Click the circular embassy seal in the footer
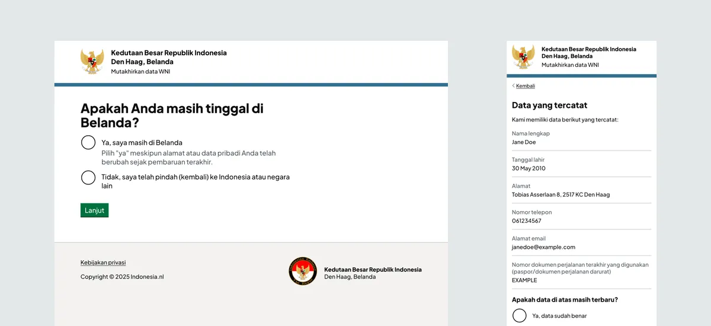This screenshot has height=326, width=711. pyautogui.click(x=303, y=271)
